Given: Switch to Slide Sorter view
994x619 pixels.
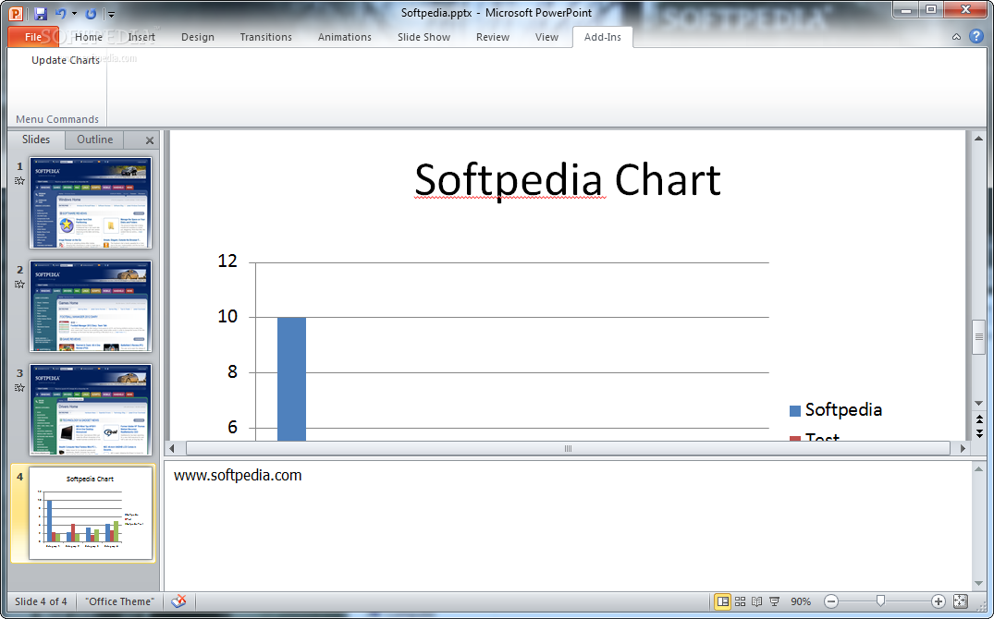Looking at the screenshot, I should (740, 601).
